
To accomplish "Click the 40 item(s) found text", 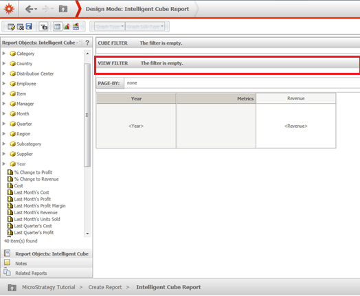I will tap(21, 241).
